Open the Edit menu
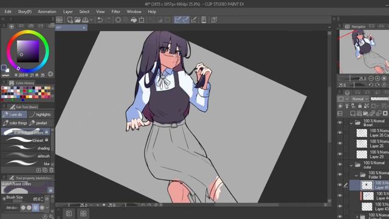Image resolution: width=389 pixels, height=219 pixels. click(8, 12)
